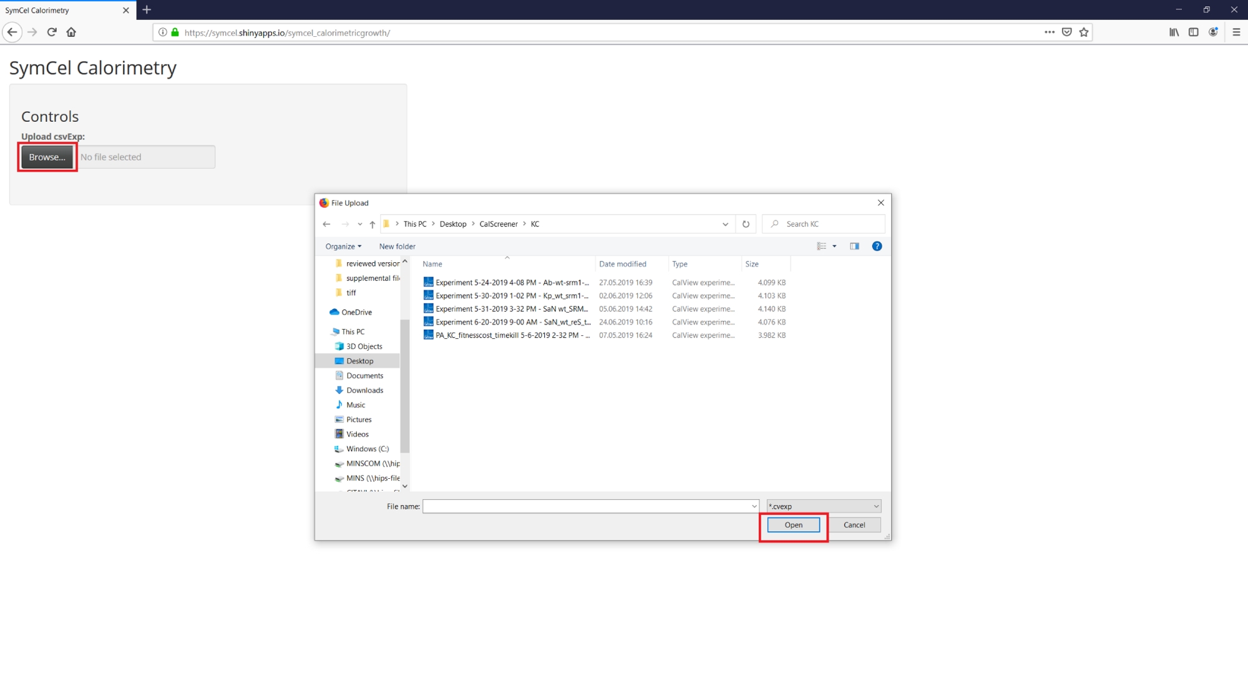Go up one folder level
Screen dimensions: 1248x676
click(373, 224)
